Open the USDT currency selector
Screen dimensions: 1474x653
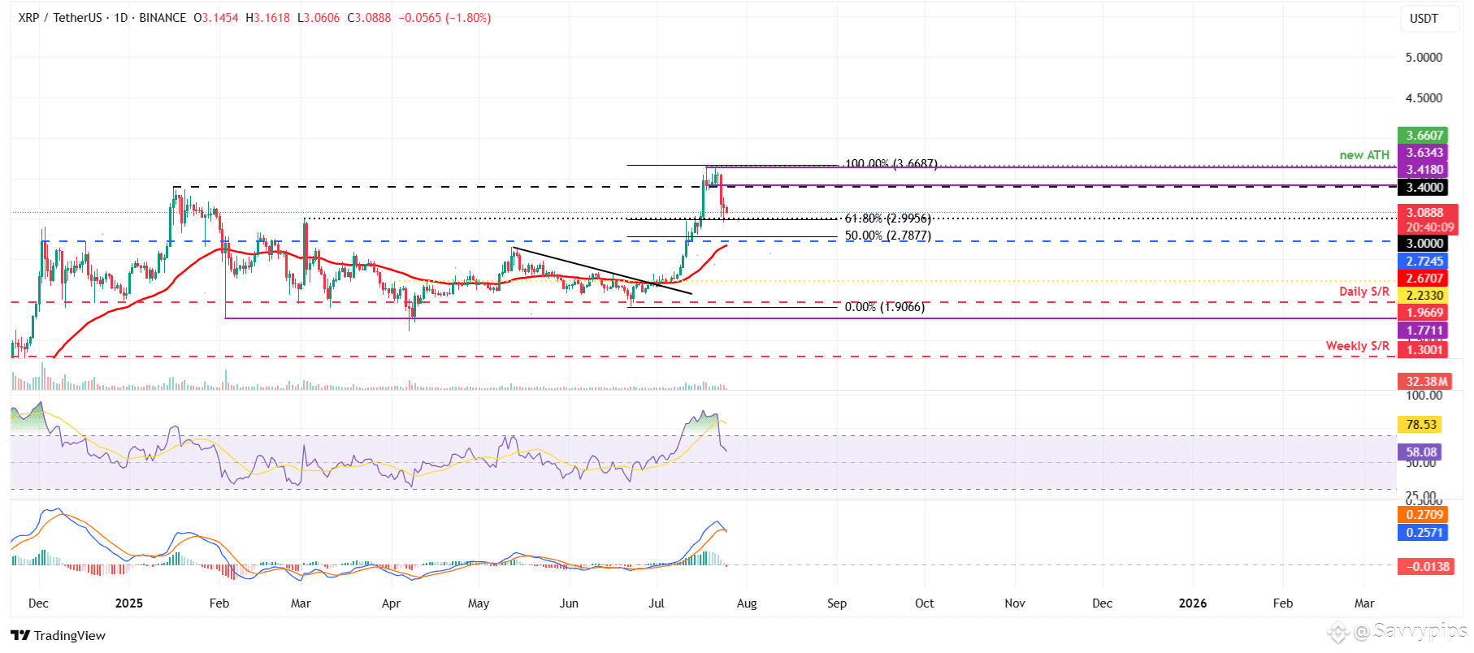1424,18
